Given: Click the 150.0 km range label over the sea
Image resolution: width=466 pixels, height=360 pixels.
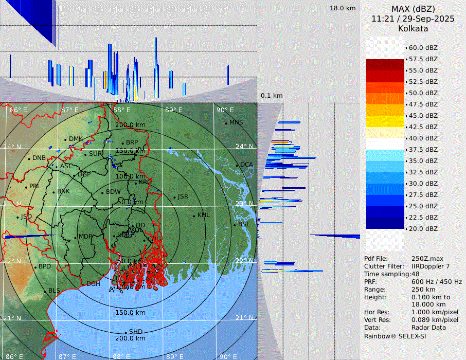Looking at the screenshot, I should [x=130, y=313].
